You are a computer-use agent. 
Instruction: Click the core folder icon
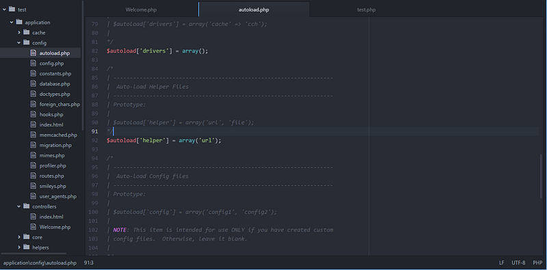pyautogui.click(x=26, y=237)
